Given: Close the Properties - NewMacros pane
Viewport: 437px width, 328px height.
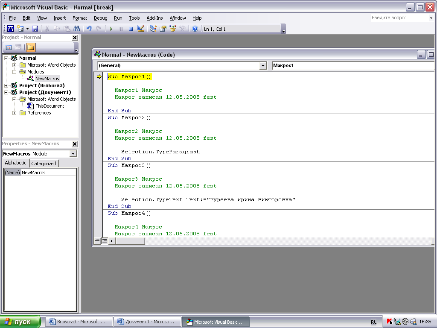Looking at the screenshot, I should tap(75, 144).
